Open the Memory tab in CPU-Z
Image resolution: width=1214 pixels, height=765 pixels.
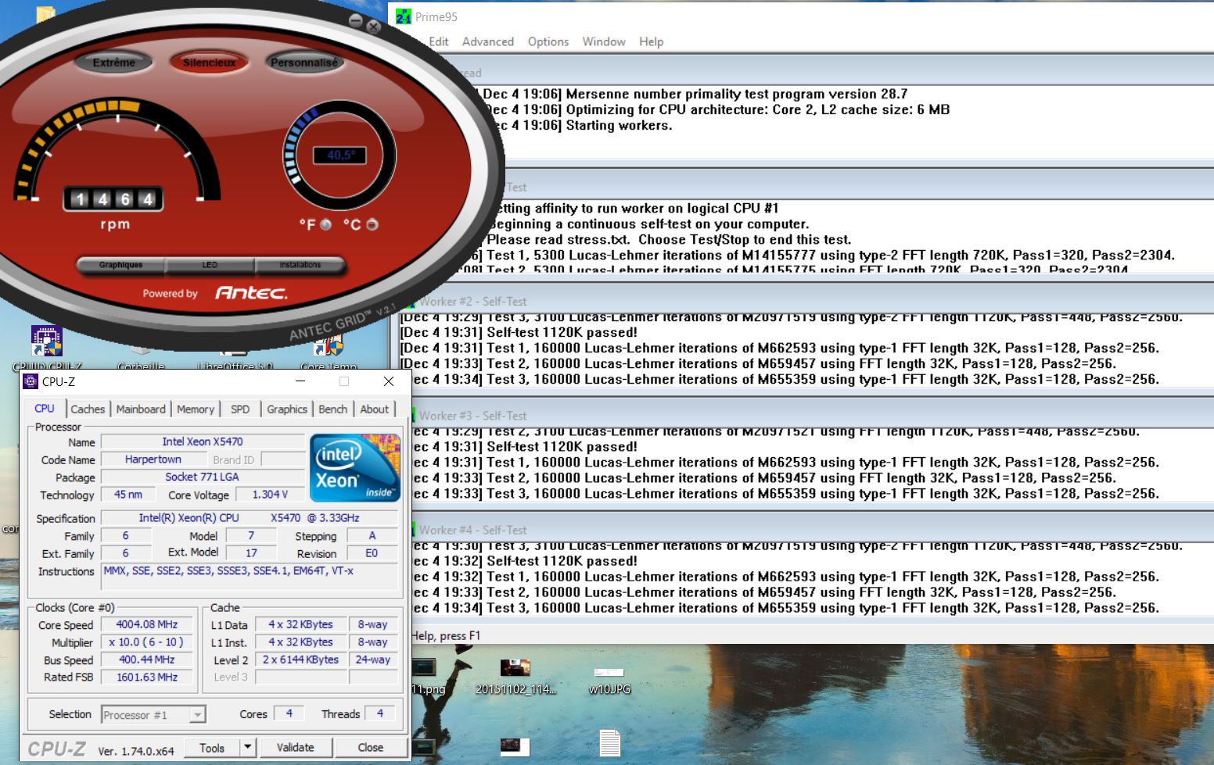click(195, 409)
